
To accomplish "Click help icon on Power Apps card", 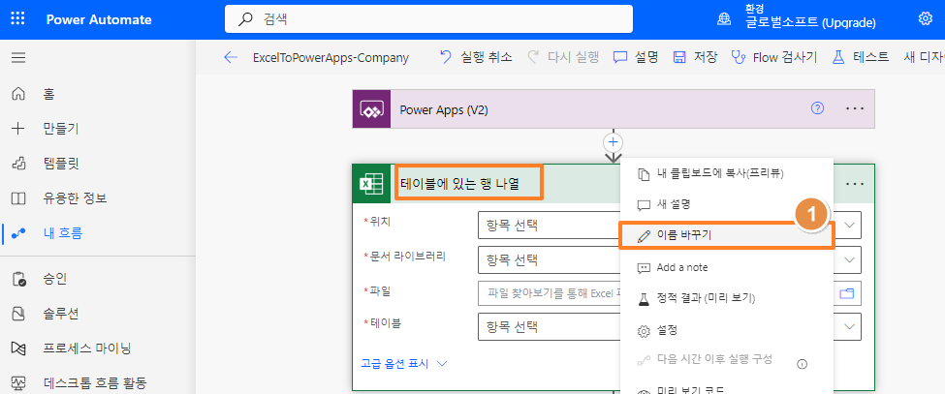I will [817, 108].
